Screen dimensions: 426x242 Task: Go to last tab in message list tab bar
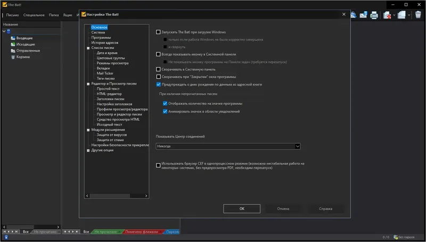tap(77, 232)
